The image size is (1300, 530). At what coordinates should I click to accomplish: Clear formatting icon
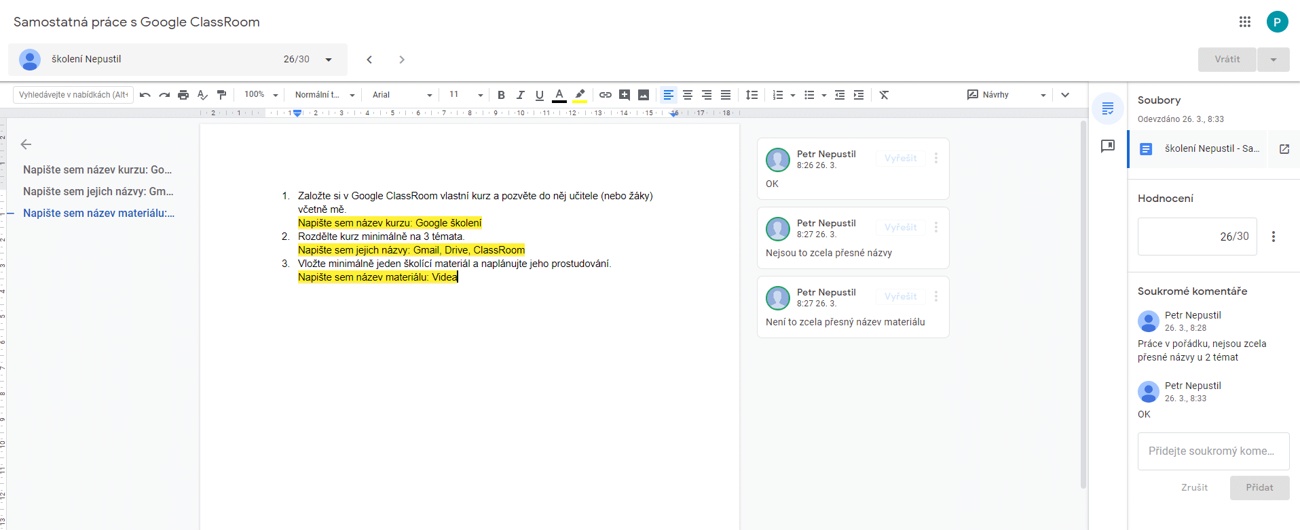[x=884, y=95]
